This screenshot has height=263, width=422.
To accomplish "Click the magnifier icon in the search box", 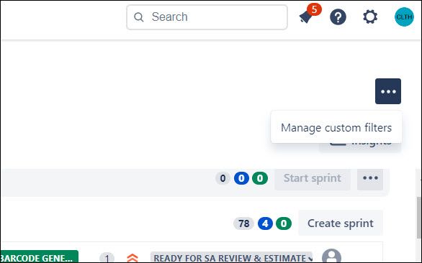I will [139, 17].
